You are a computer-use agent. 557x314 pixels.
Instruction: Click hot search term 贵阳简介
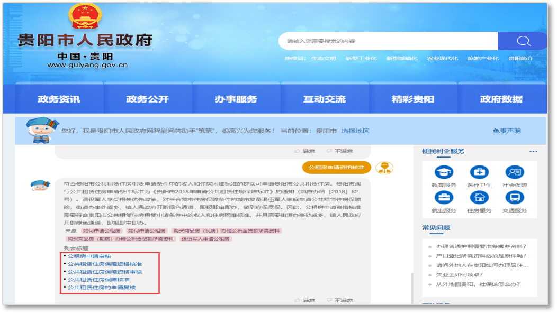(x=520, y=58)
